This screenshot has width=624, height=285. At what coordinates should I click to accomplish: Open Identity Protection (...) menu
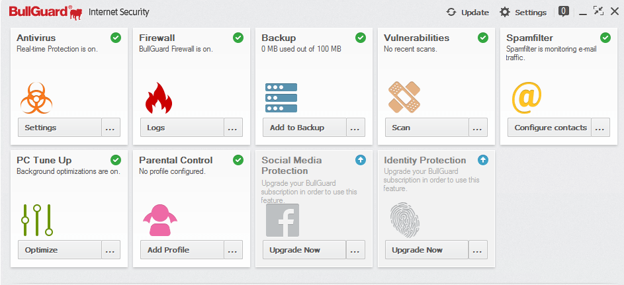click(478, 250)
